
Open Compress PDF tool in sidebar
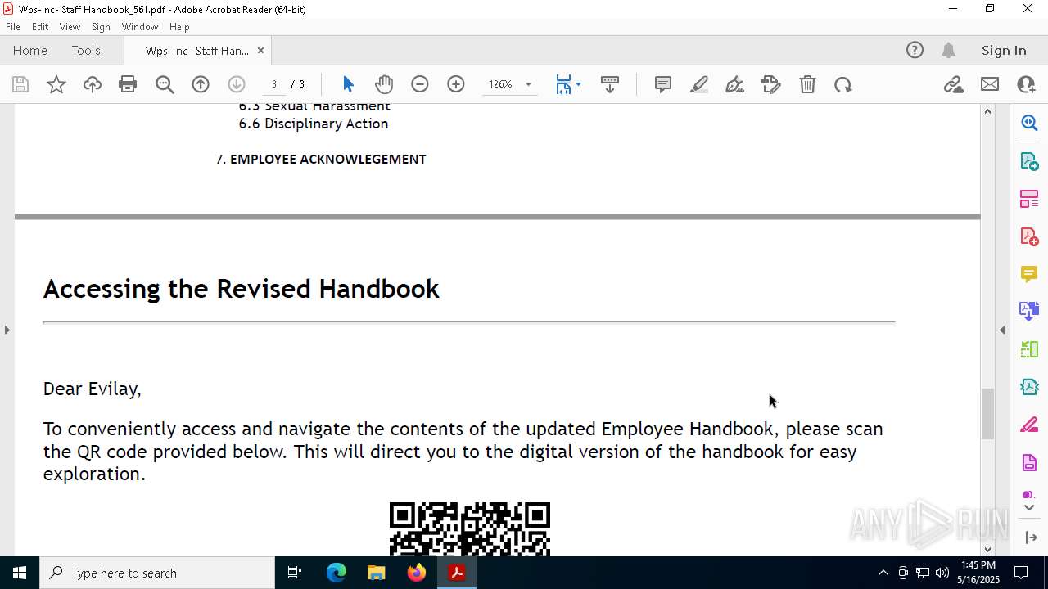click(x=1029, y=387)
